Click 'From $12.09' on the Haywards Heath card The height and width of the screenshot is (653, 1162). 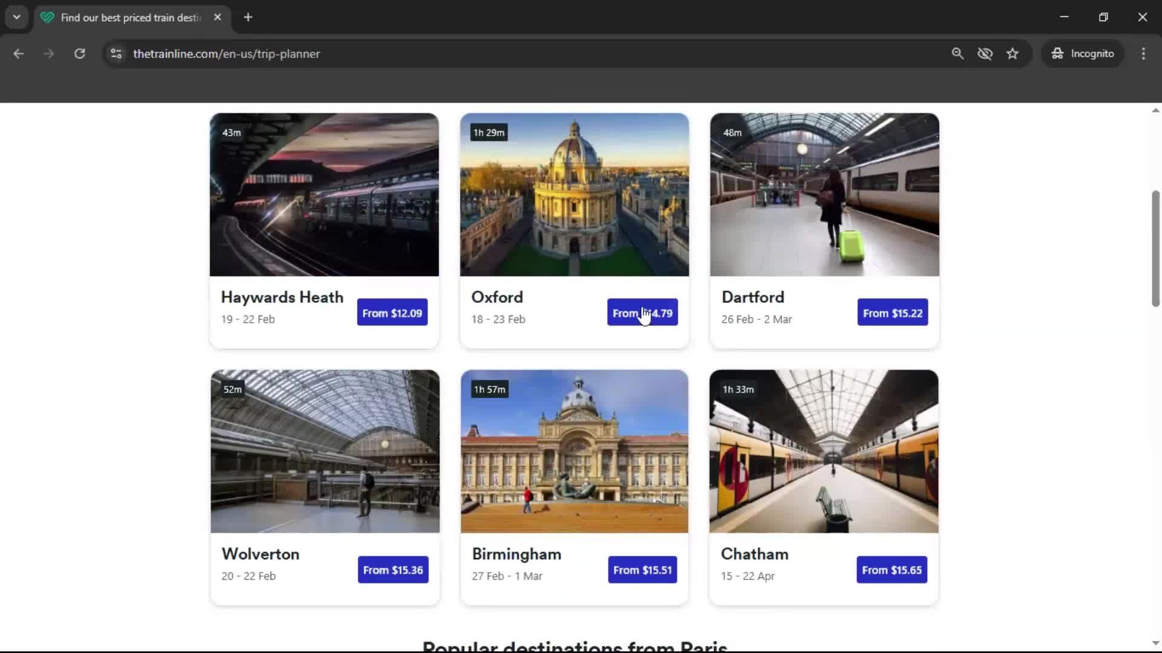(392, 312)
